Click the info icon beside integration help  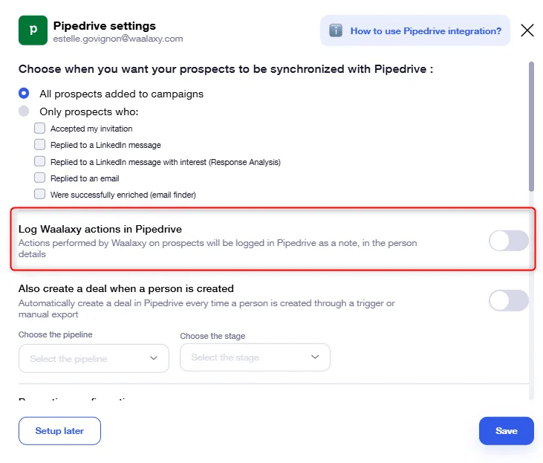tap(336, 31)
